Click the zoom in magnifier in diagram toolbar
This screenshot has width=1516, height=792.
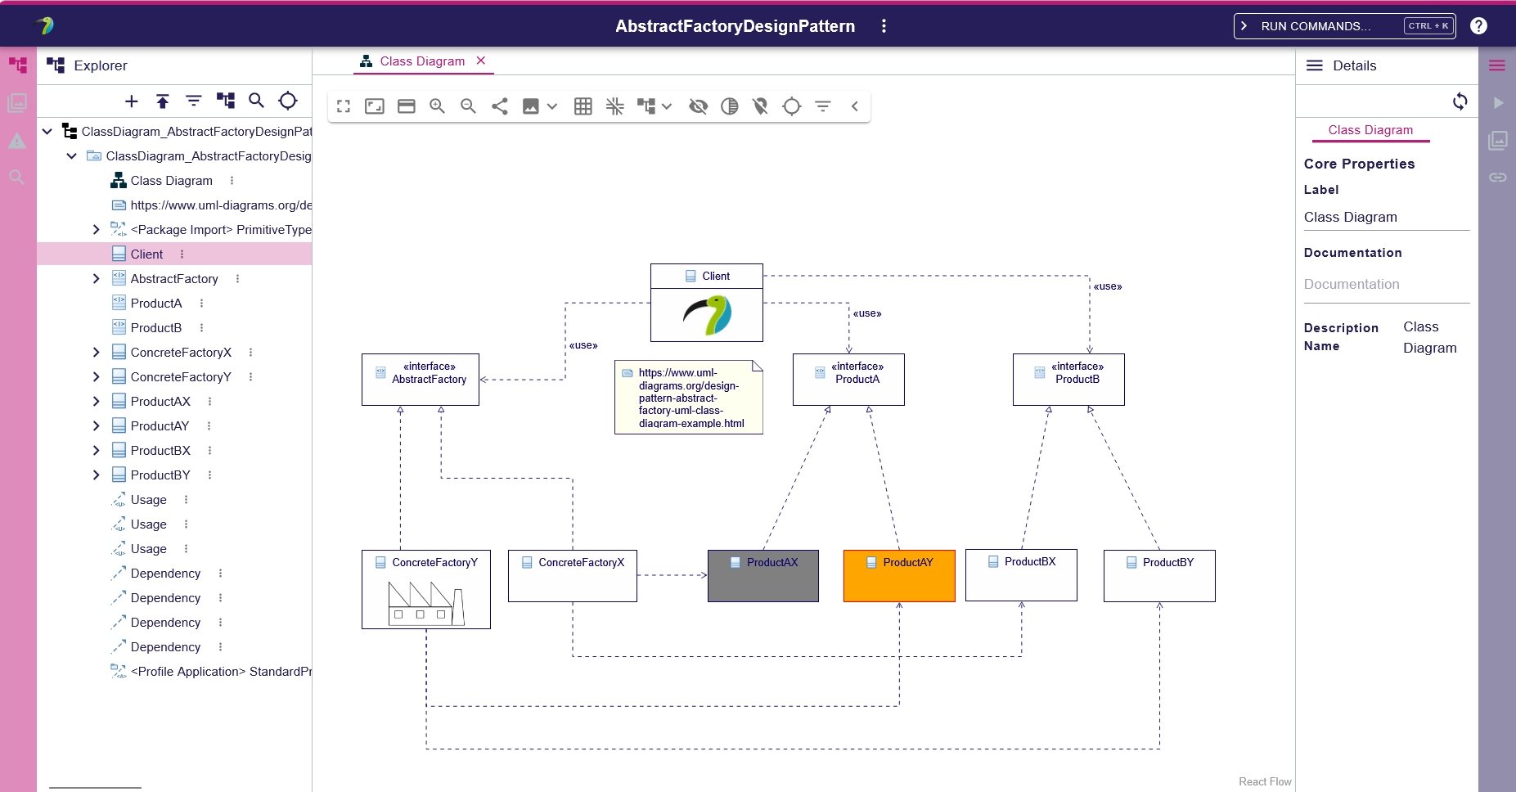click(437, 106)
